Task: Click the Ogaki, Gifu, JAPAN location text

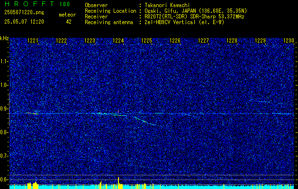Action: [x=196, y=11]
